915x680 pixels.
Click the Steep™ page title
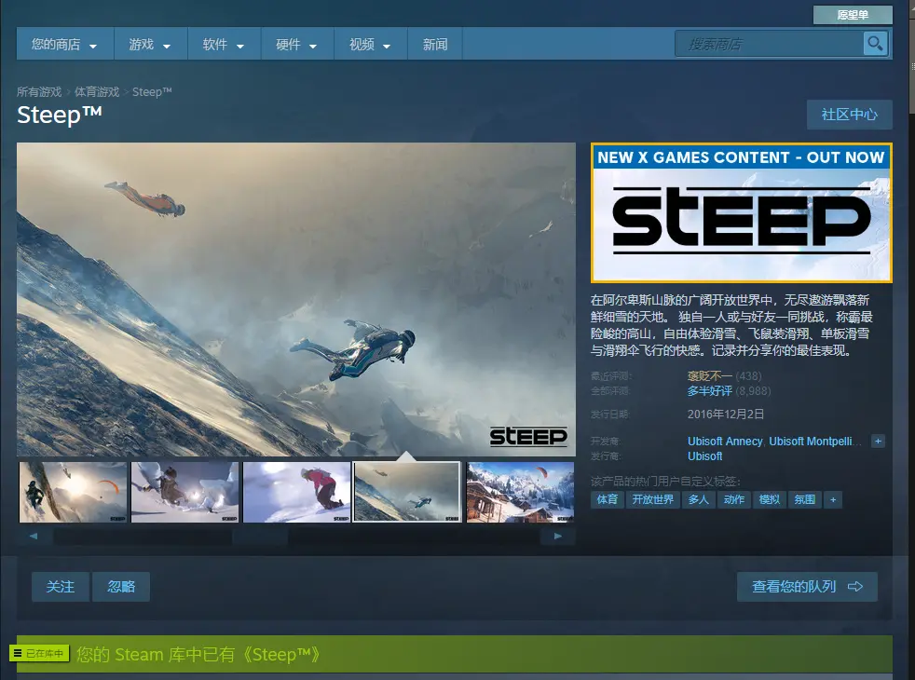60,115
